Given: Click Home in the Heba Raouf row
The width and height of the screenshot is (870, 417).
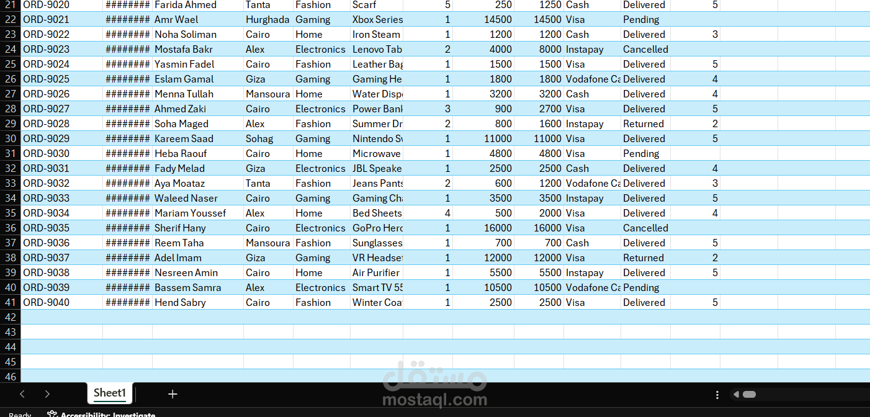Looking at the screenshot, I should (321, 153).
